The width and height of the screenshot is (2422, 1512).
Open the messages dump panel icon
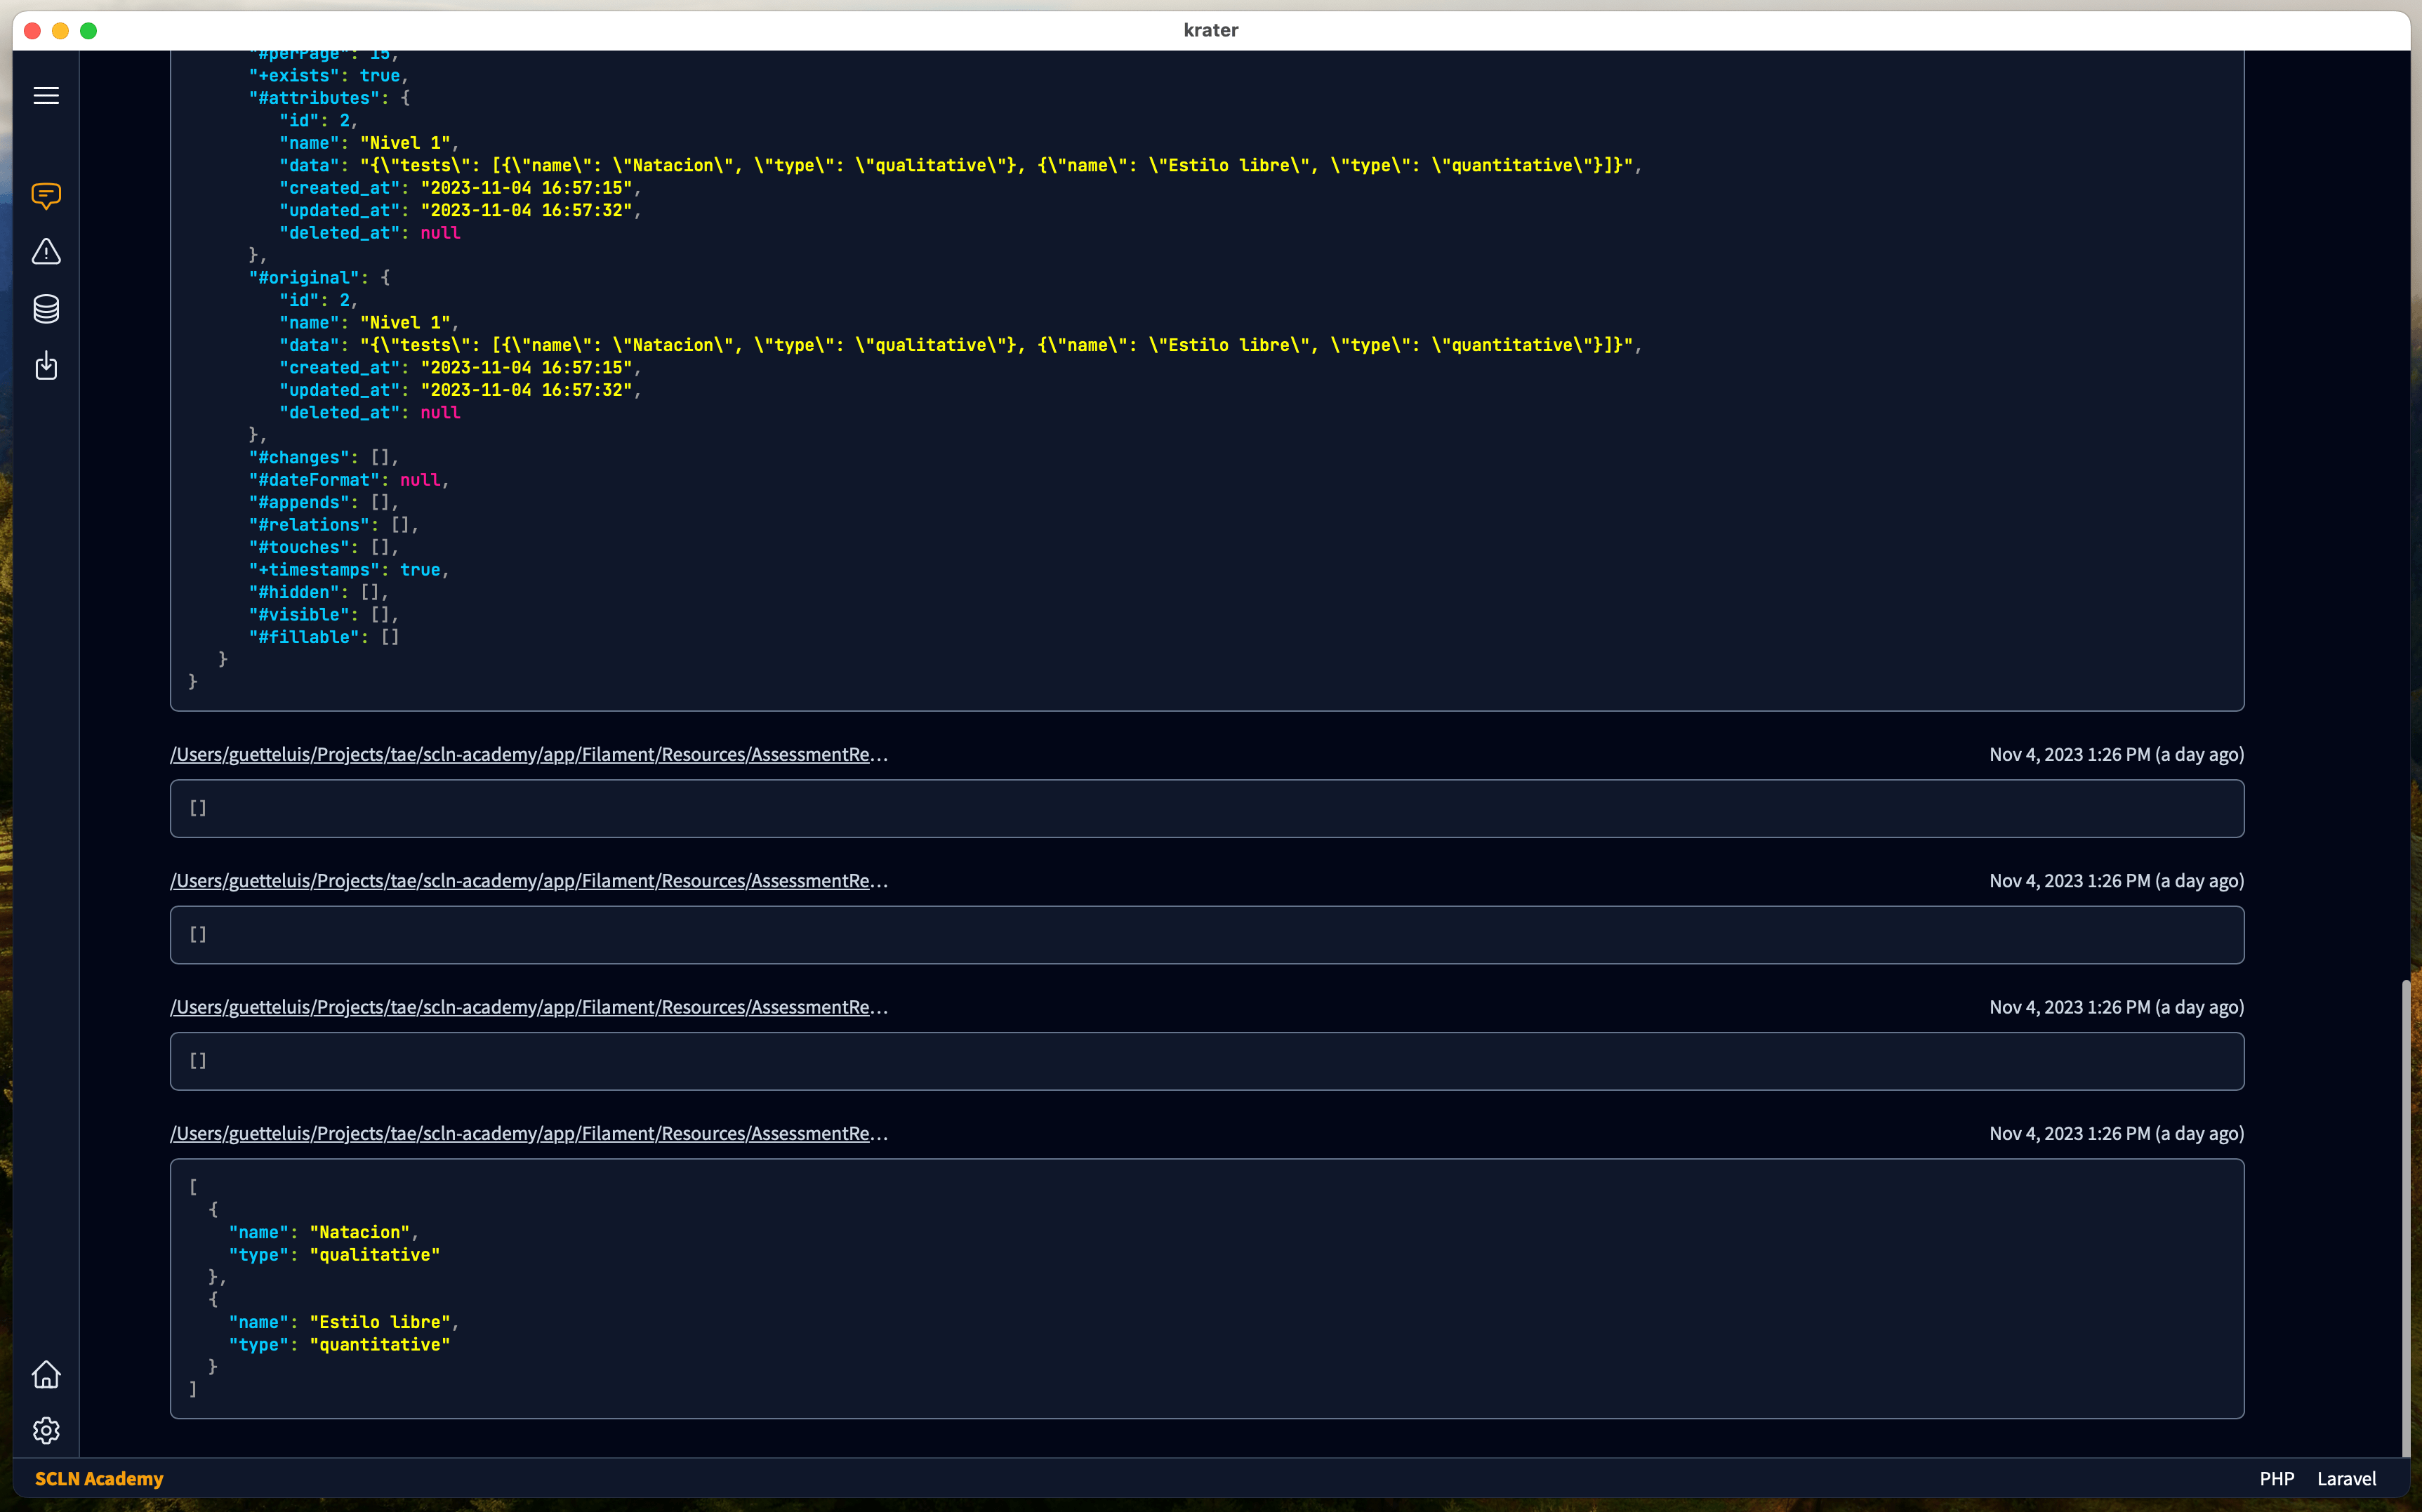click(46, 195)
